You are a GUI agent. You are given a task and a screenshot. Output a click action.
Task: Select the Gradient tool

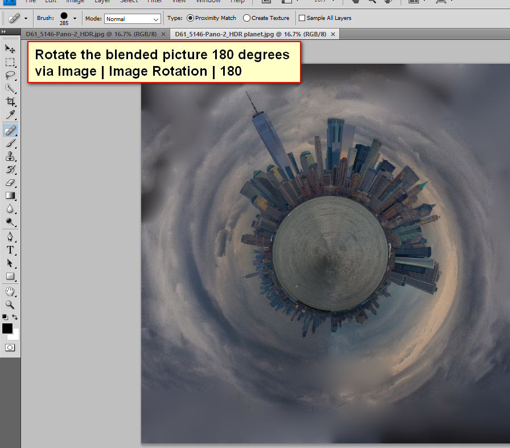(x=10, y=195)
